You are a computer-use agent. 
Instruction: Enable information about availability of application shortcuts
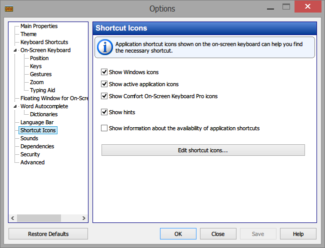pyautogui.click(x=104, y=128)
